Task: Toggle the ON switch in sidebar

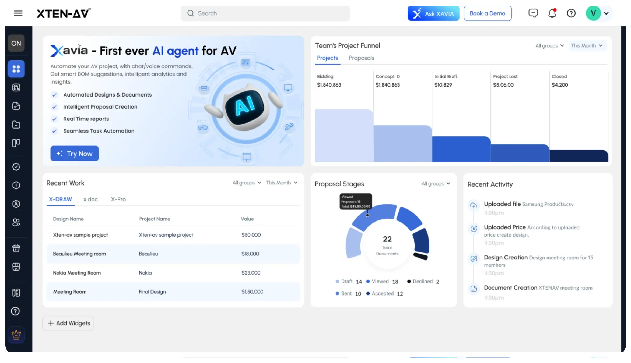Action: tap(16, 43)
